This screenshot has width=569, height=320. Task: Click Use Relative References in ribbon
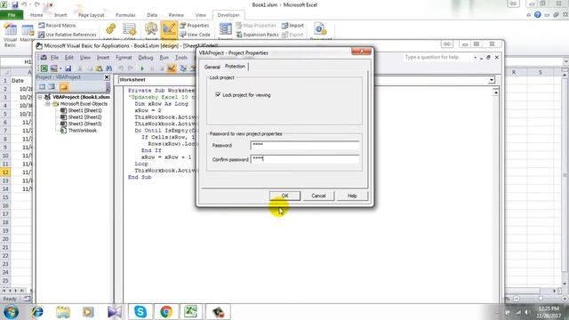(x=68, y=35)
